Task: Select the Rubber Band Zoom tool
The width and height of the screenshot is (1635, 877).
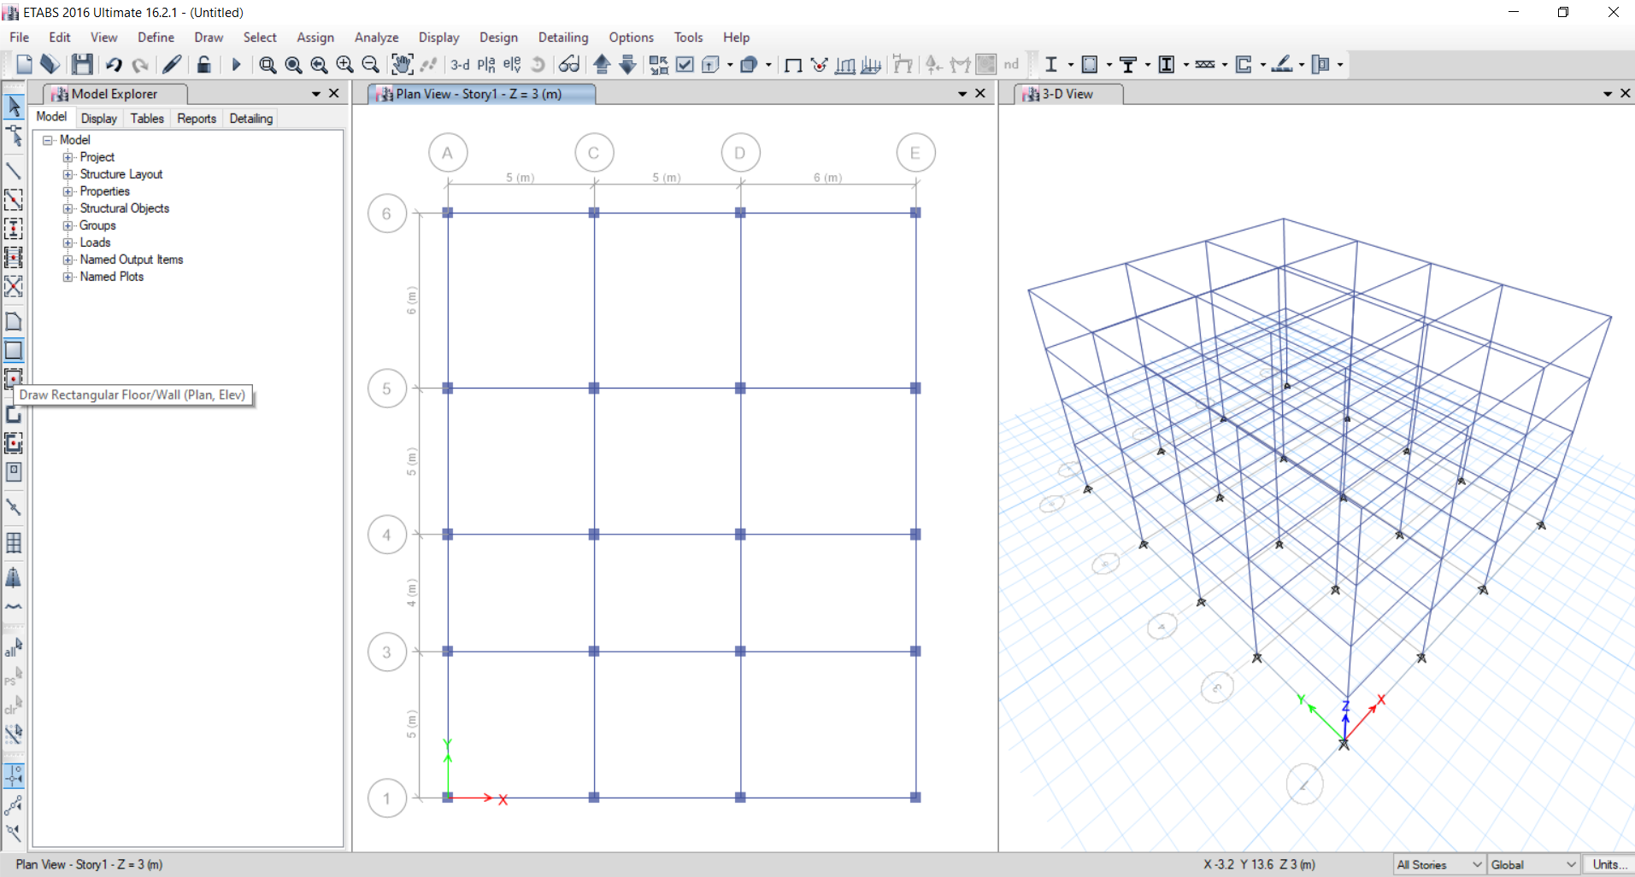Action: pyautogui.click(x=268, y=64)
